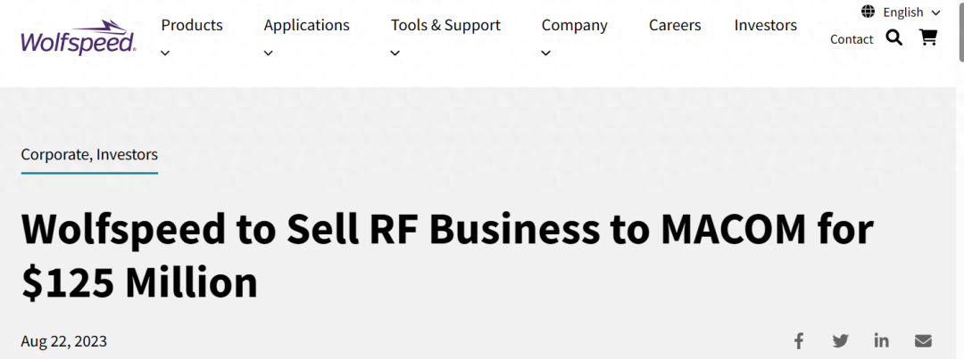Open the search magnifier icon
Screen dimensions: 964x359
(893, 38)
